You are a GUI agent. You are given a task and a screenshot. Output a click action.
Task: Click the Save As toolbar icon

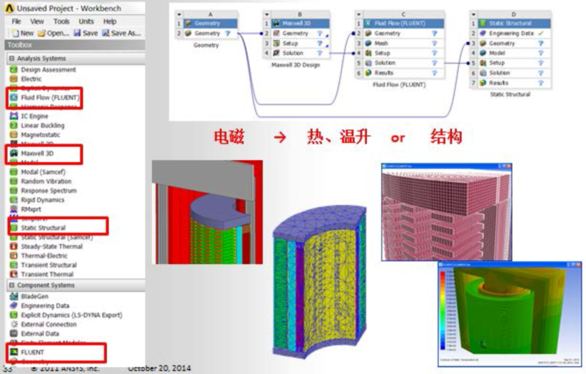coord(107,33)
